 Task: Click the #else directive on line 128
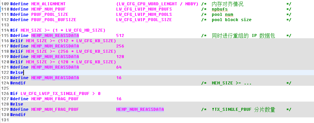click(17, 104)
